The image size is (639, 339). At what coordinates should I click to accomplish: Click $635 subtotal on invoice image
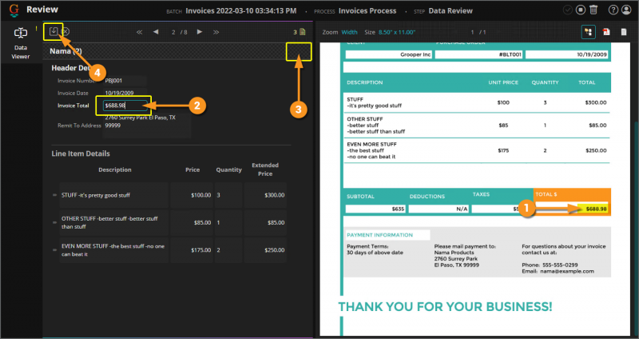pos(398,209)
